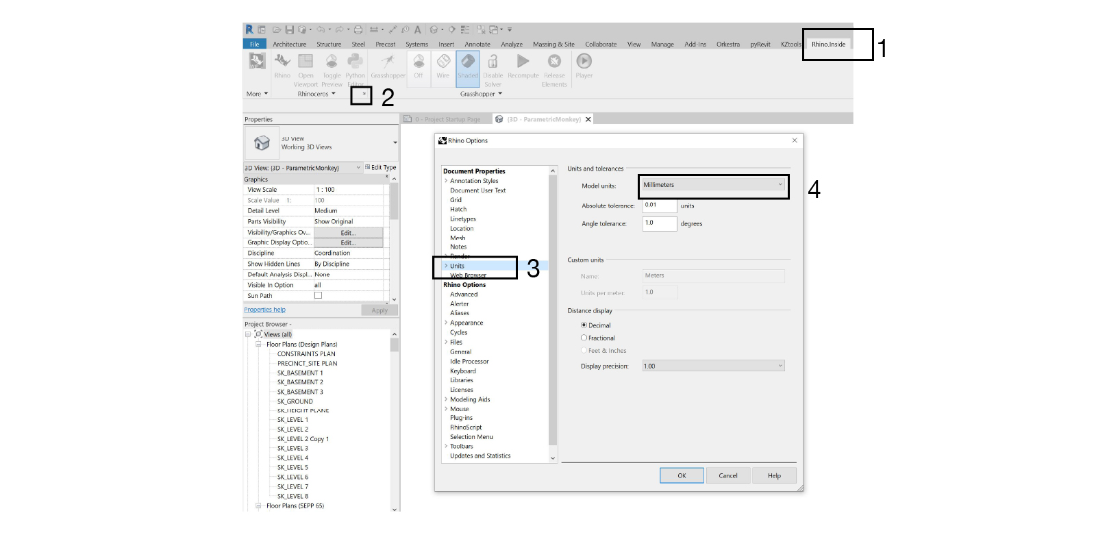Open Grasshopper from the ribbon
Image resolution: width=1096 pixels, height=548 pixels.
click(388, 63)
